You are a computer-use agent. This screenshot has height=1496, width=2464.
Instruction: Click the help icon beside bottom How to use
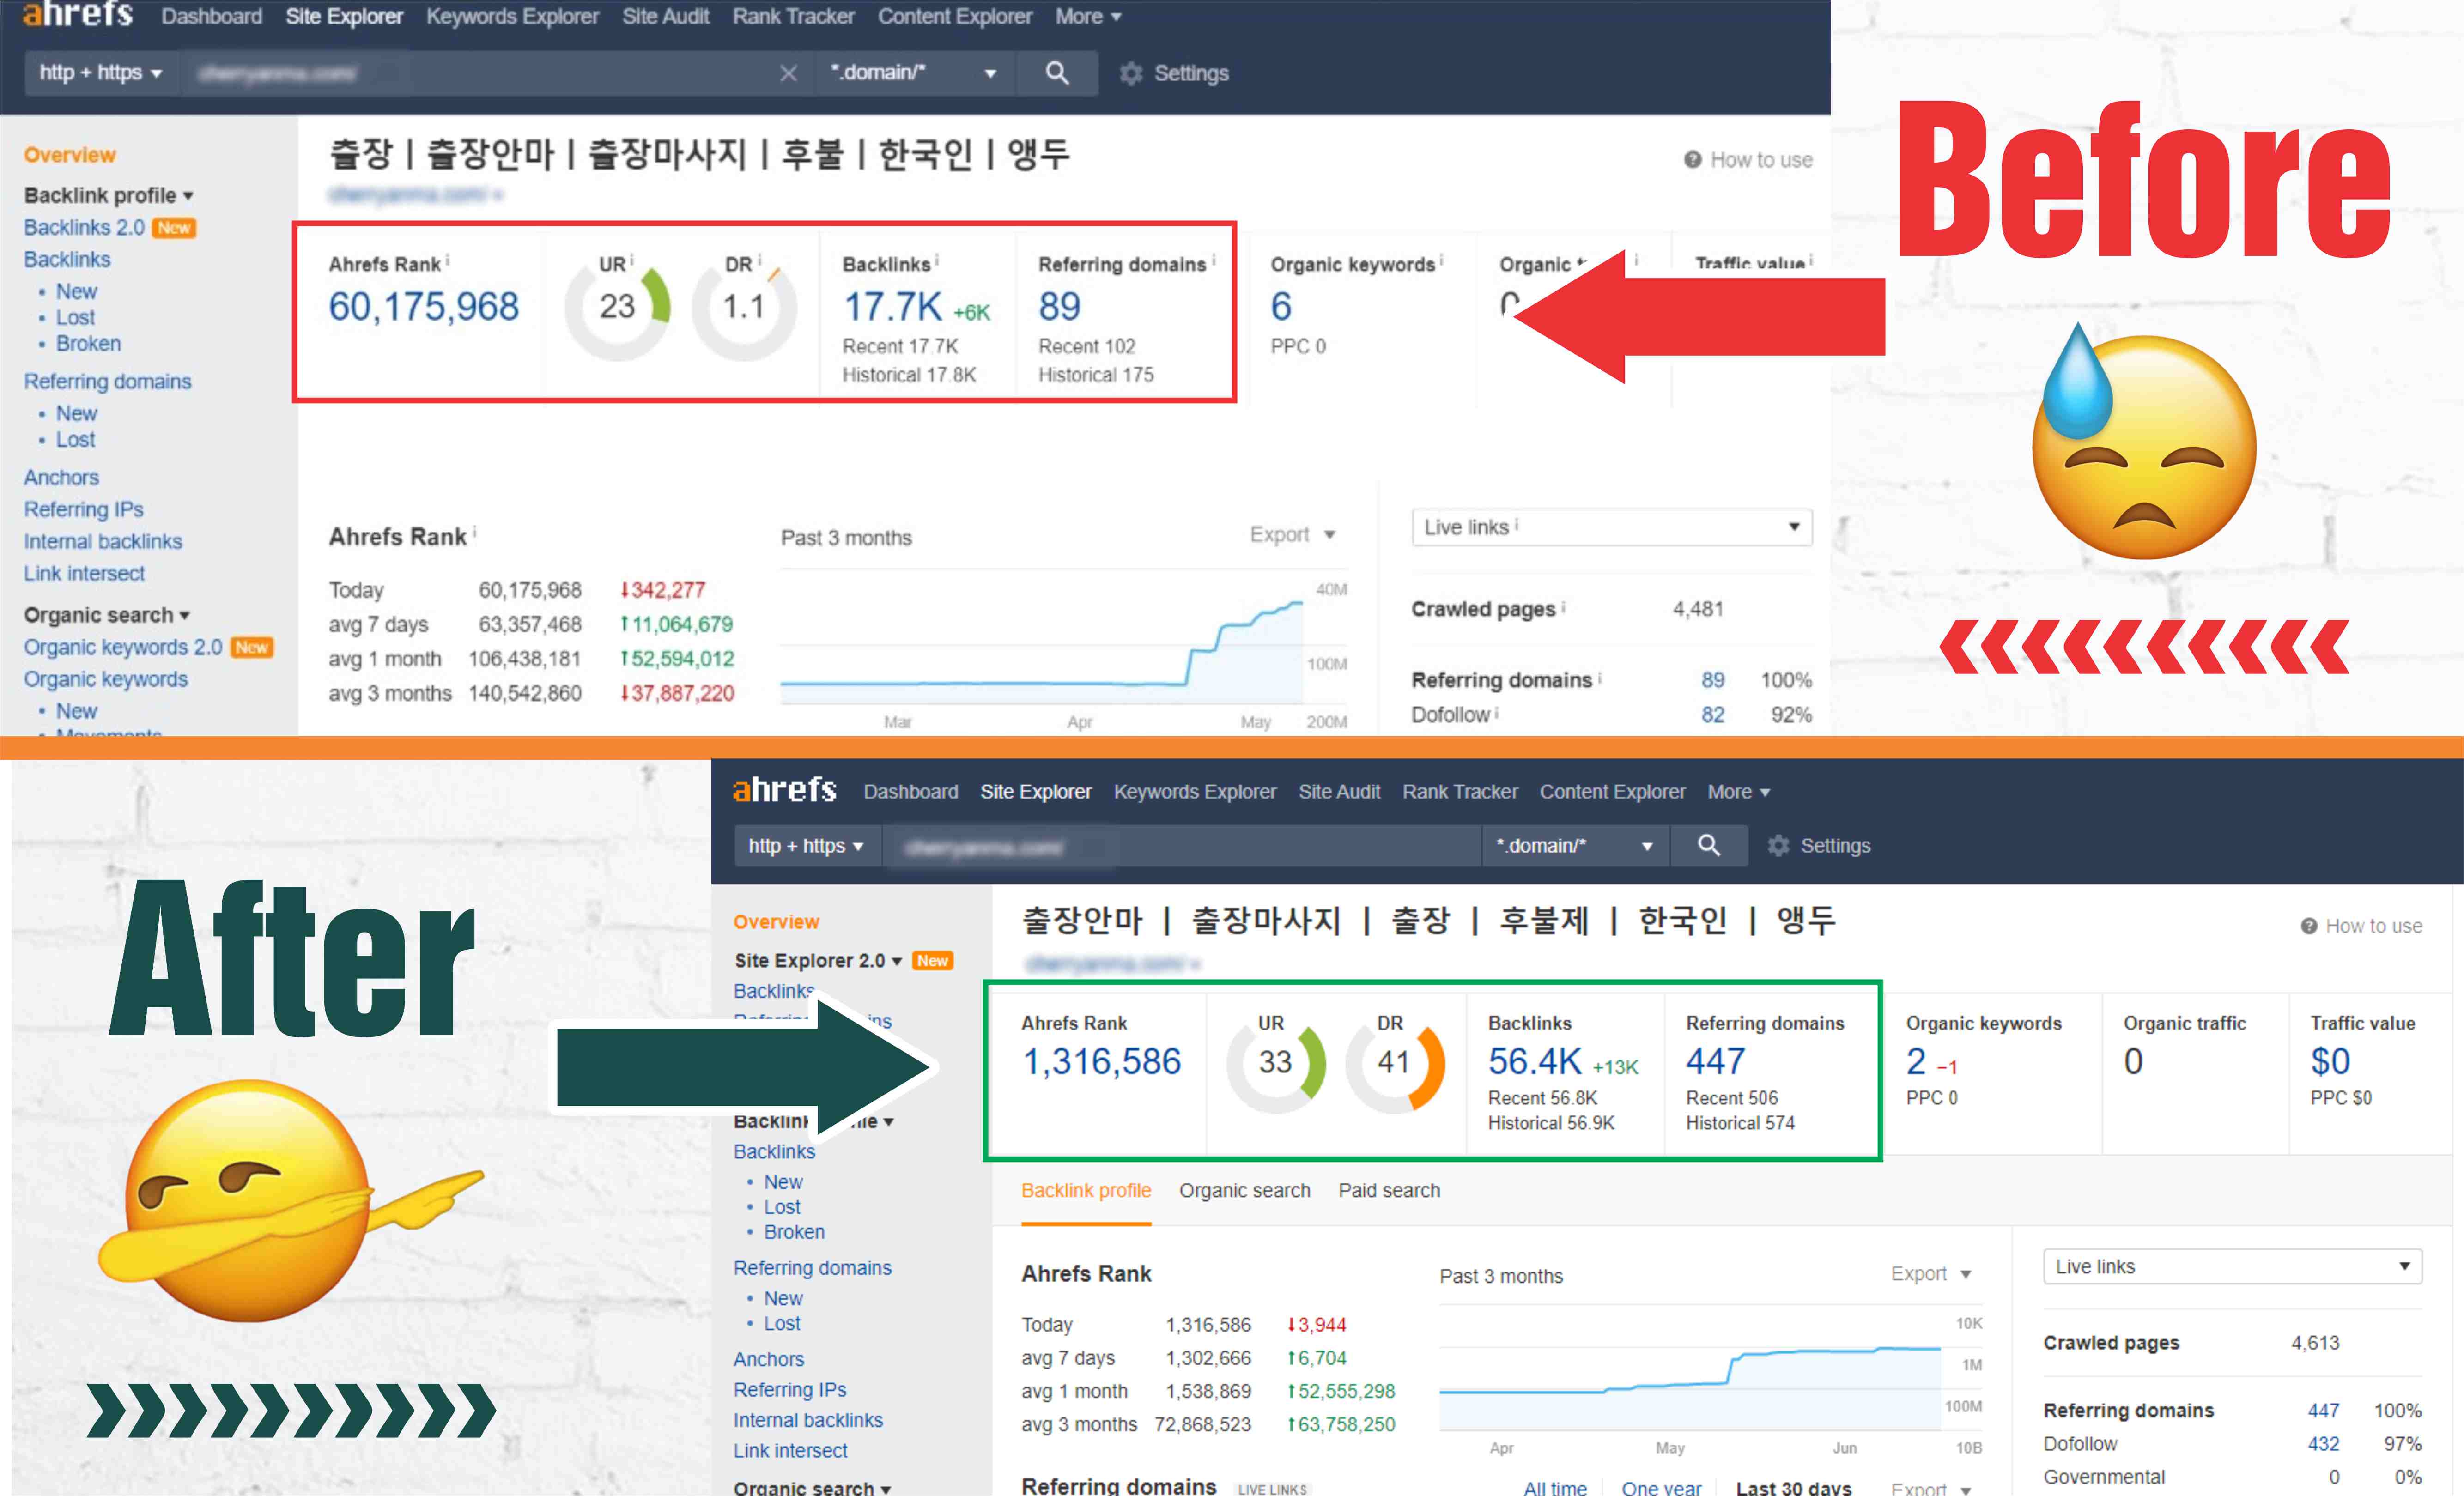click(2308, 926)
